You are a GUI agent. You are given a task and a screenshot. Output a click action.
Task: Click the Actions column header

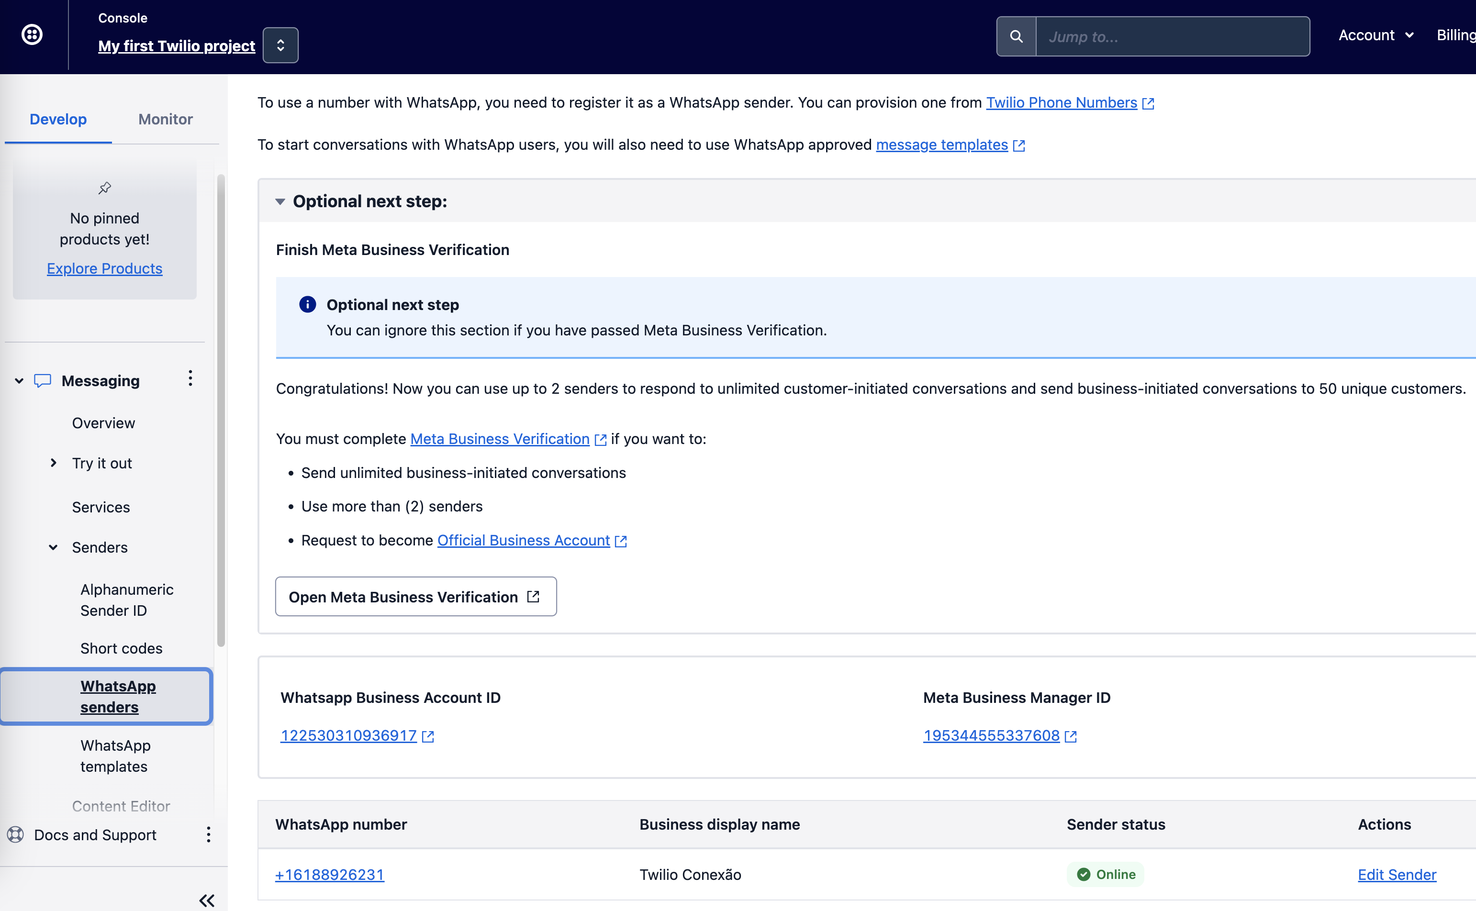(x=1385, y=824)
